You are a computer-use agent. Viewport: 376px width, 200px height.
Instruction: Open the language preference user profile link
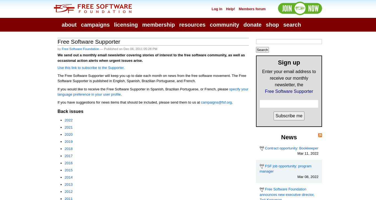153,92
